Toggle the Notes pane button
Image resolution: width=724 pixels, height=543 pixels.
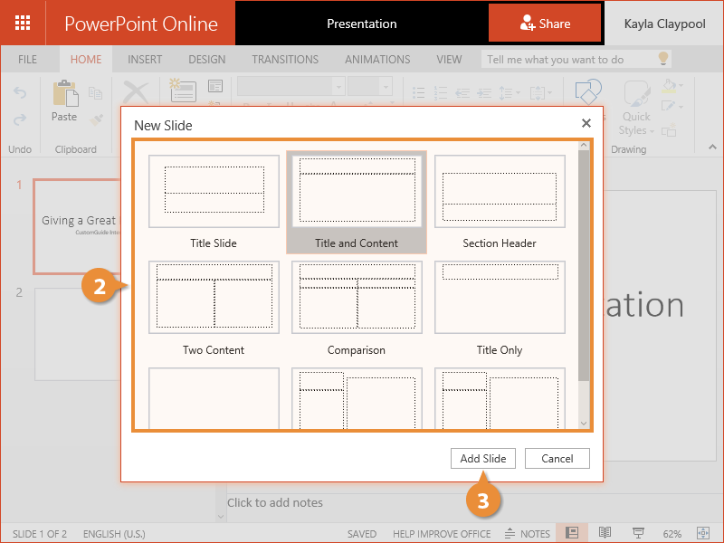click(528, 534)
